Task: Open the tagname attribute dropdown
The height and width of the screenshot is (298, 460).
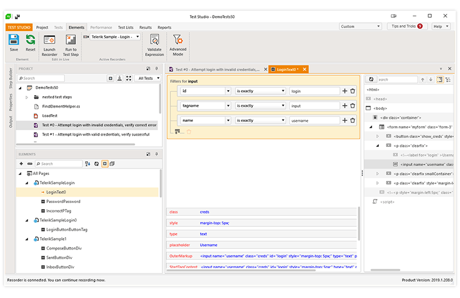Action: (228, 106)
